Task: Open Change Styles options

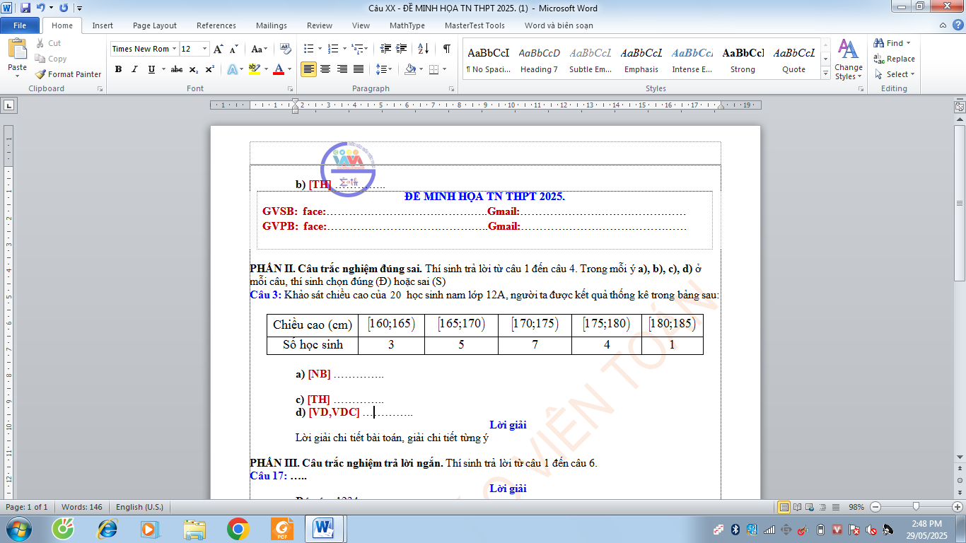Action: 848,59
